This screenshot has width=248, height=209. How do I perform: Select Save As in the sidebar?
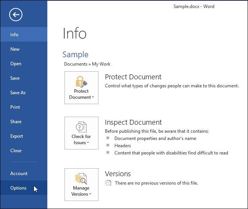18,93
